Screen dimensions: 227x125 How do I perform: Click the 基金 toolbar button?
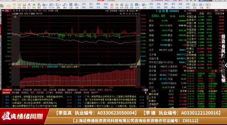pyautogui.click(x=173, y=7)
